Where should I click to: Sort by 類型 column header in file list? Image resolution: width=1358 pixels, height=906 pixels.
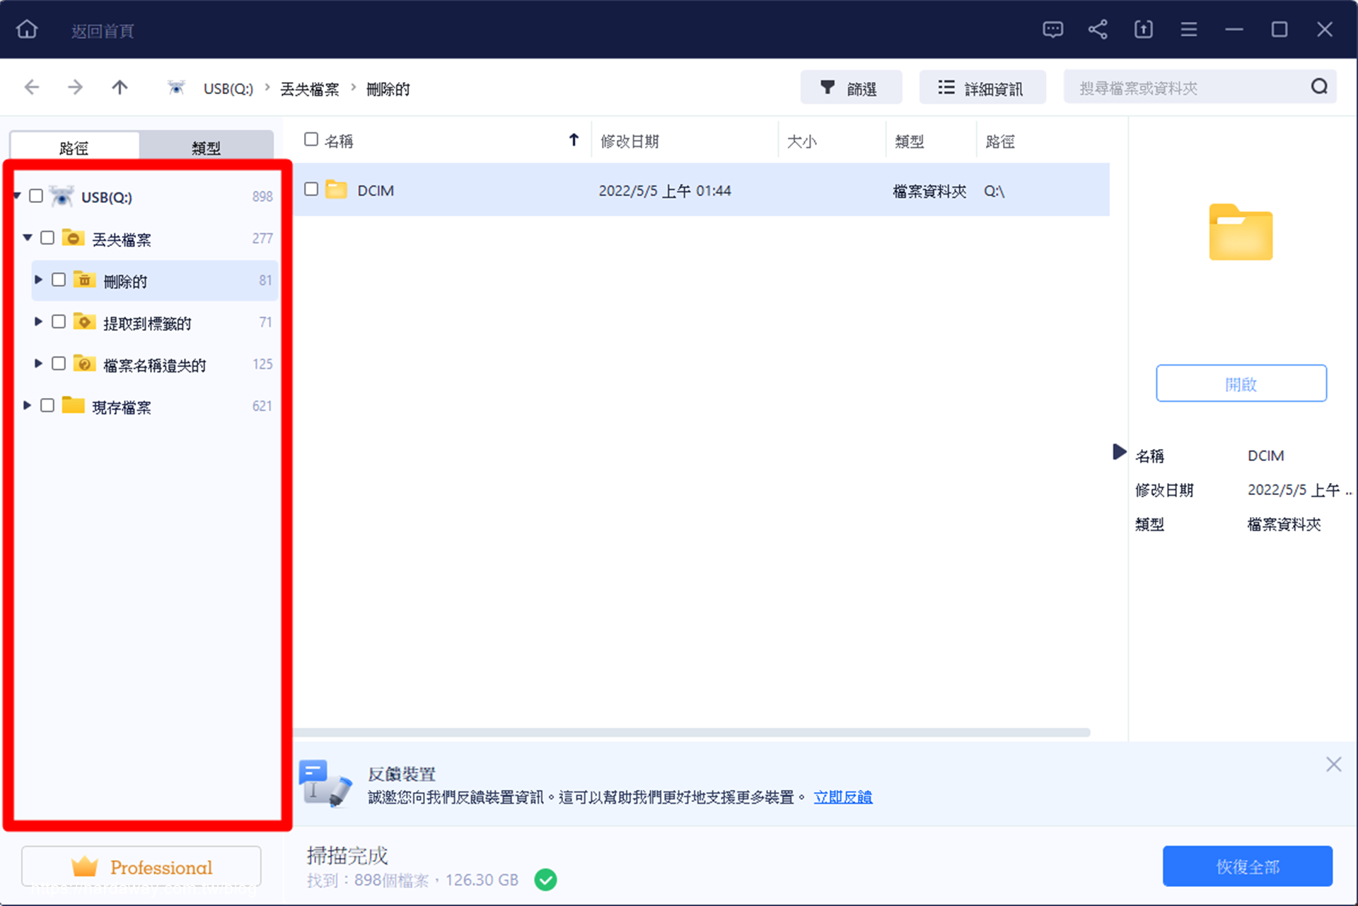pyautogui.click(x=909, y=141)
